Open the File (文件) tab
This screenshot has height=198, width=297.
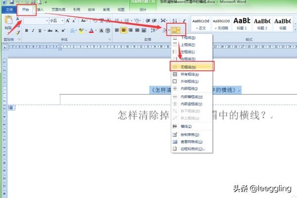(9, 9)
